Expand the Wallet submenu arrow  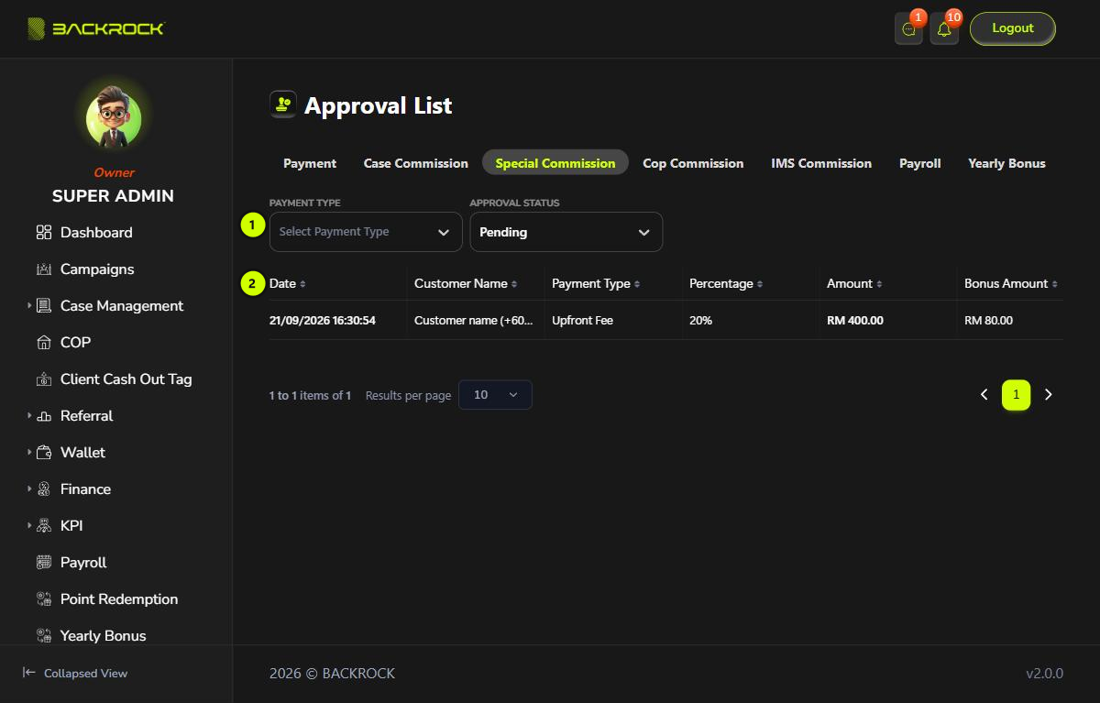click(x=29, y=453)
